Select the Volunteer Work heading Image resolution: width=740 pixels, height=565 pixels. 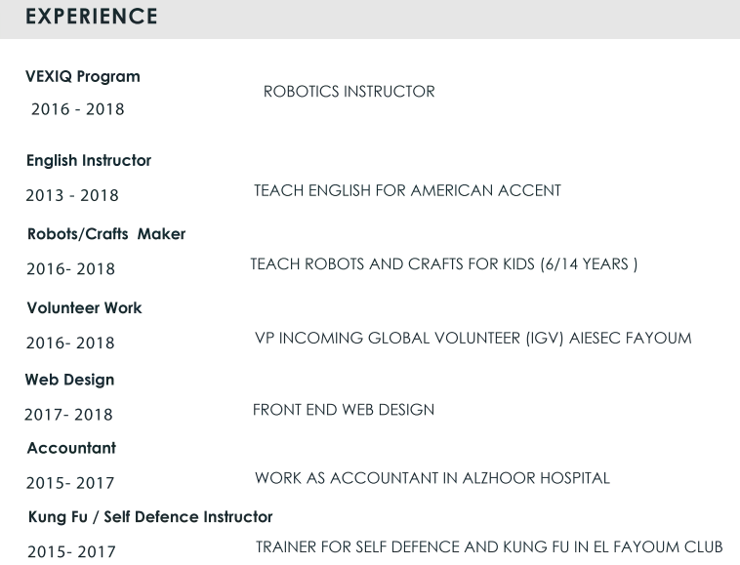85,308
